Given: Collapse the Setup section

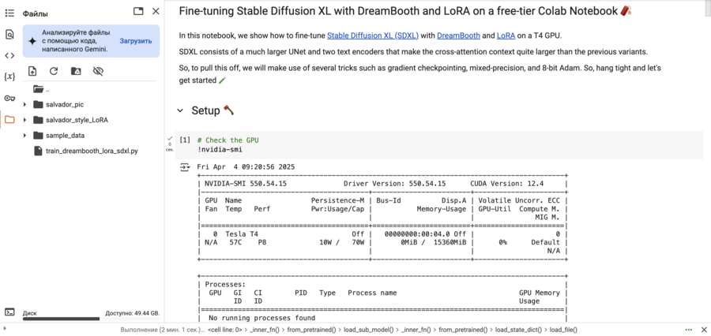Looking at the screenshot, I should pos(180,111).
